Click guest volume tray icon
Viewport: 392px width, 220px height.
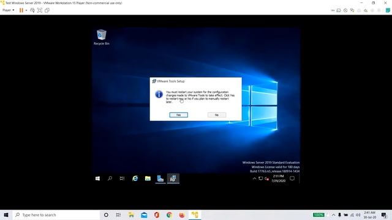pyautogui.click(x=267, y=178)
